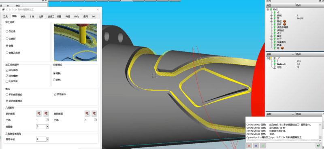324x149 pixels.
Task: Toggle the checkmark beside 驱动曲面 count 1
Action: (47, 120)
